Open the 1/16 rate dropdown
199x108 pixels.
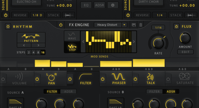tap(158, 28)
